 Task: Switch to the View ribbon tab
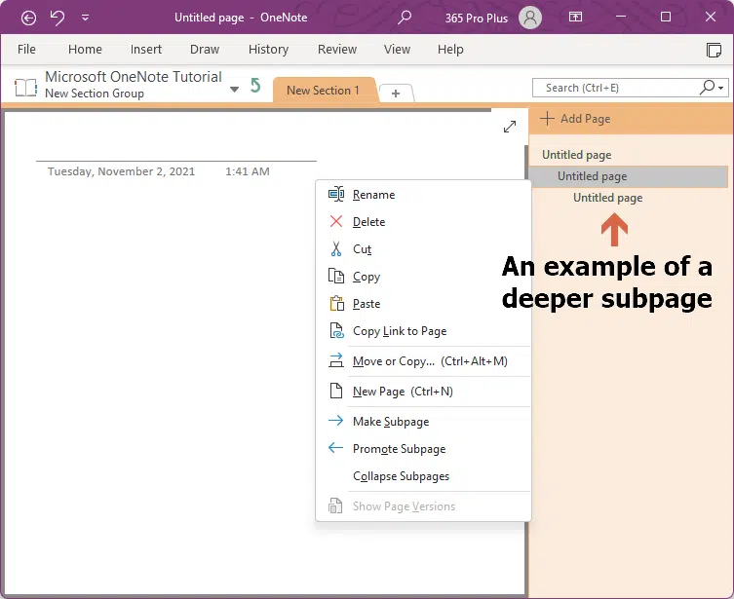[x=397, y=49]
